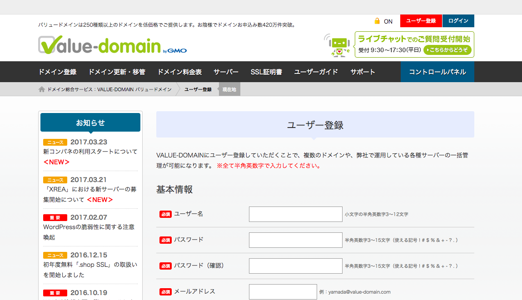Follow the VALUE-DOMAIN バリュードメイン breadcrumb link
The height and width of the screenshot is (300, 522).
(109, 89)
